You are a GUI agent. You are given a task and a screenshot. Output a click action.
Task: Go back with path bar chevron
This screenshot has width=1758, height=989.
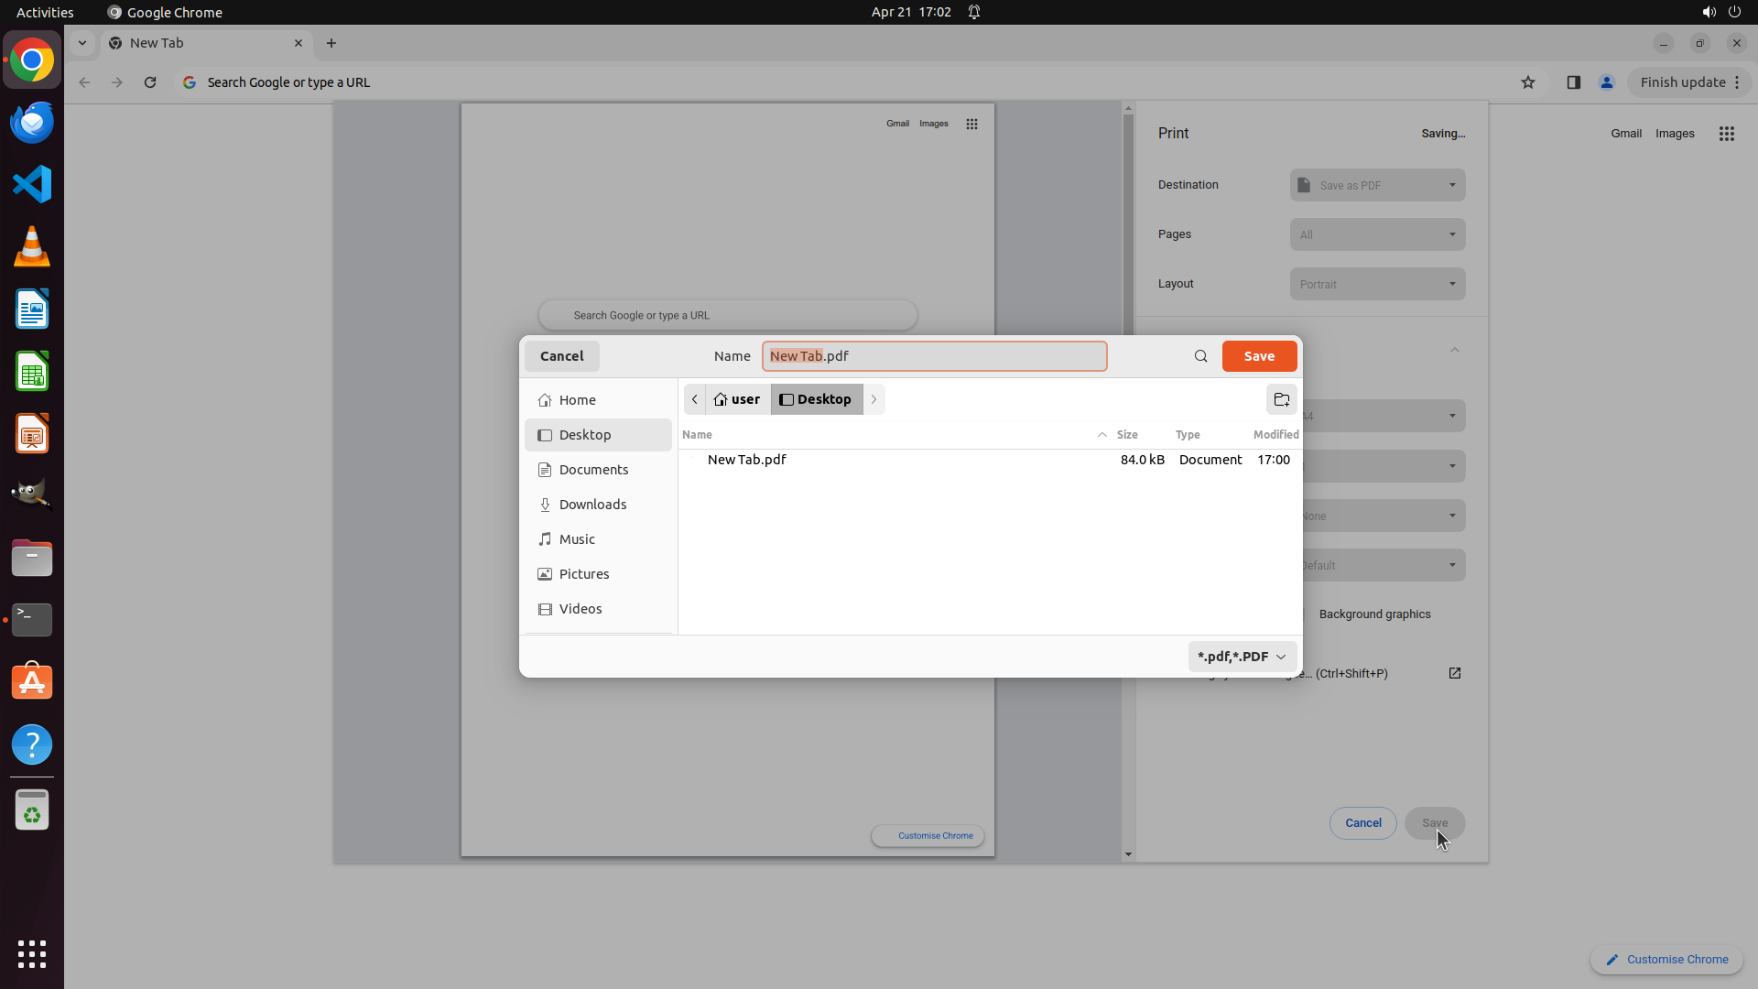tap(695, 399)
